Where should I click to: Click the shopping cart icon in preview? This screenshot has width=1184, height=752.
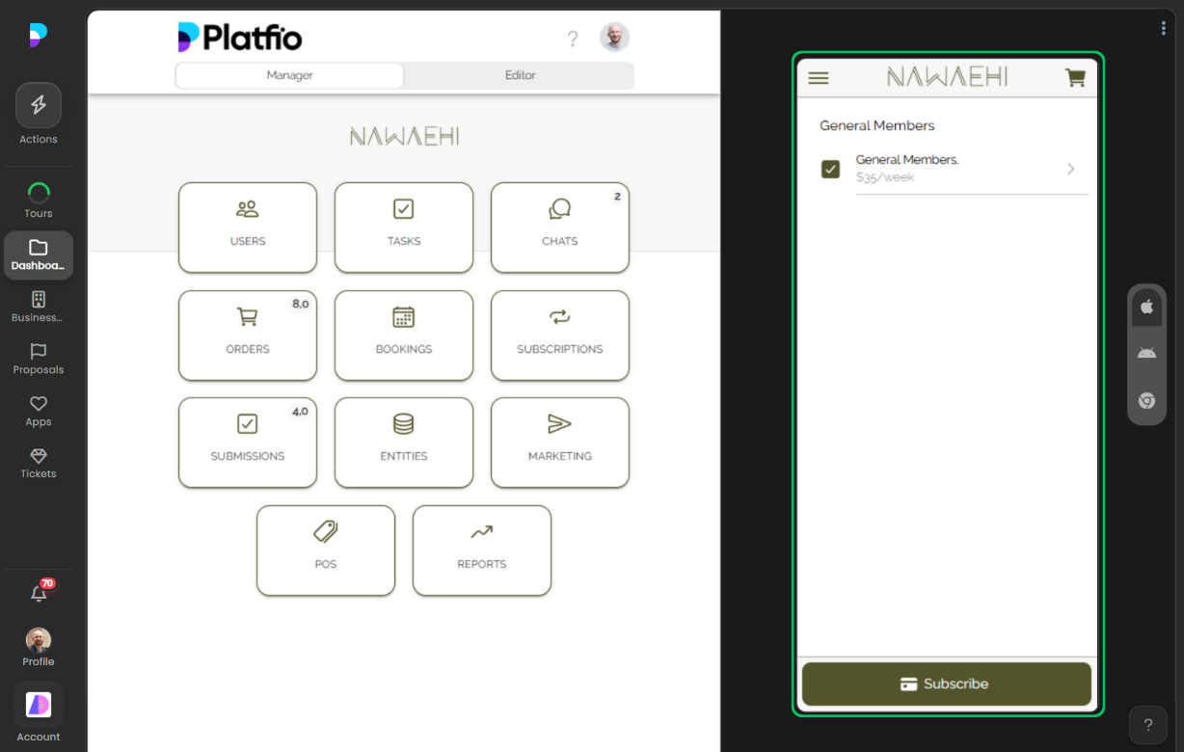pyautogui.click(x=1075, y=78)
